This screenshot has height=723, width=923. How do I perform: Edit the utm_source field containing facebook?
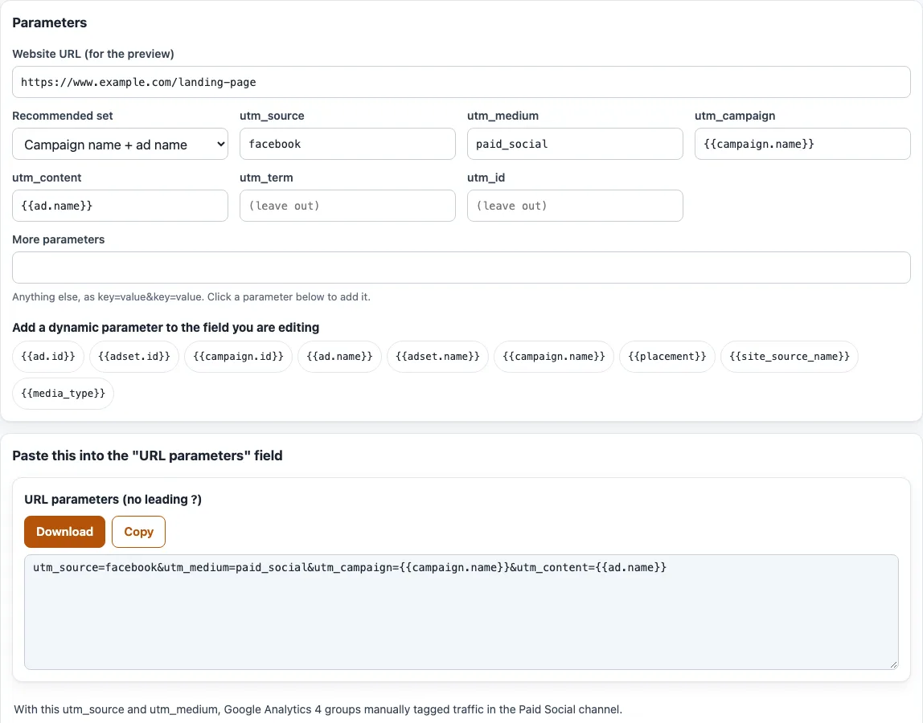tap(347, 144)
